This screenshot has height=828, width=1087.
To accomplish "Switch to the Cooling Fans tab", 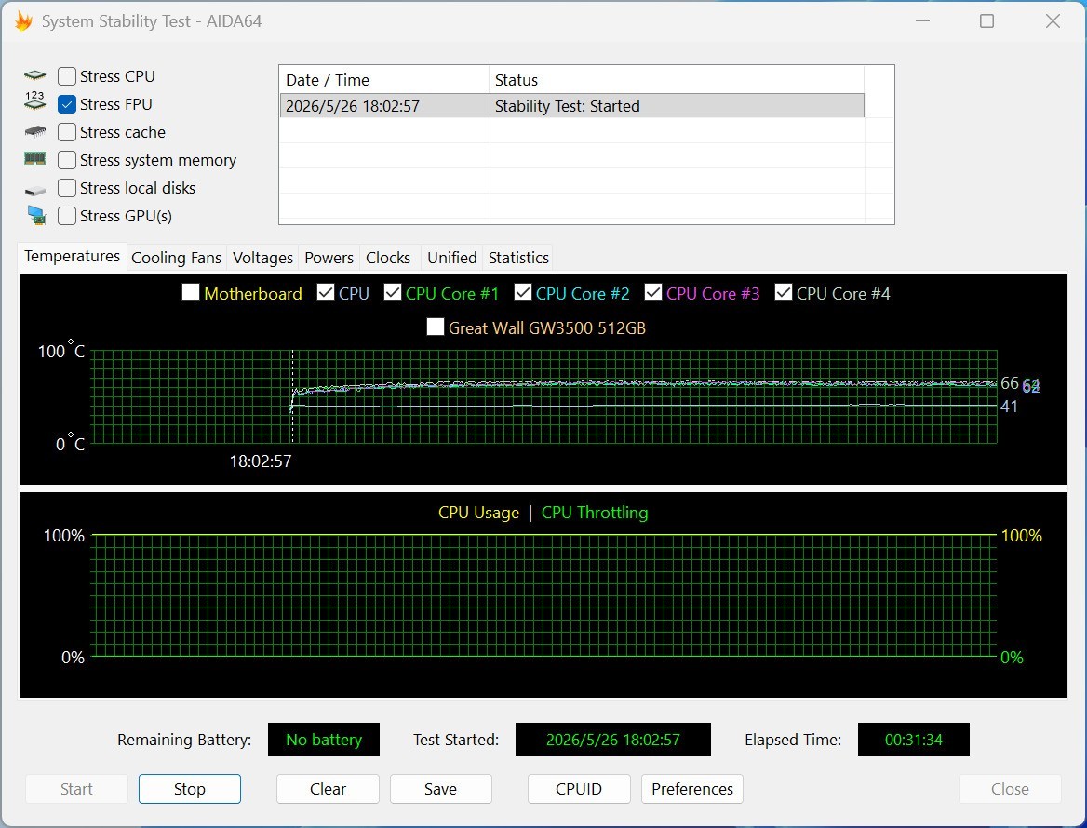I will point(176,258).
